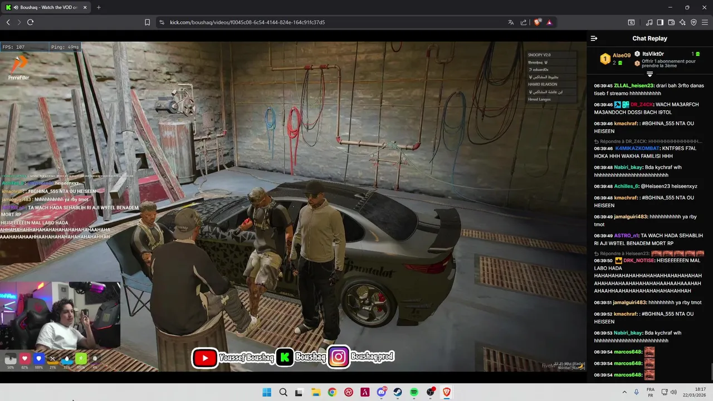The image size is (713, 401).
Task: Bookmark this page icon in address bar
Action: tap(147, 22)
